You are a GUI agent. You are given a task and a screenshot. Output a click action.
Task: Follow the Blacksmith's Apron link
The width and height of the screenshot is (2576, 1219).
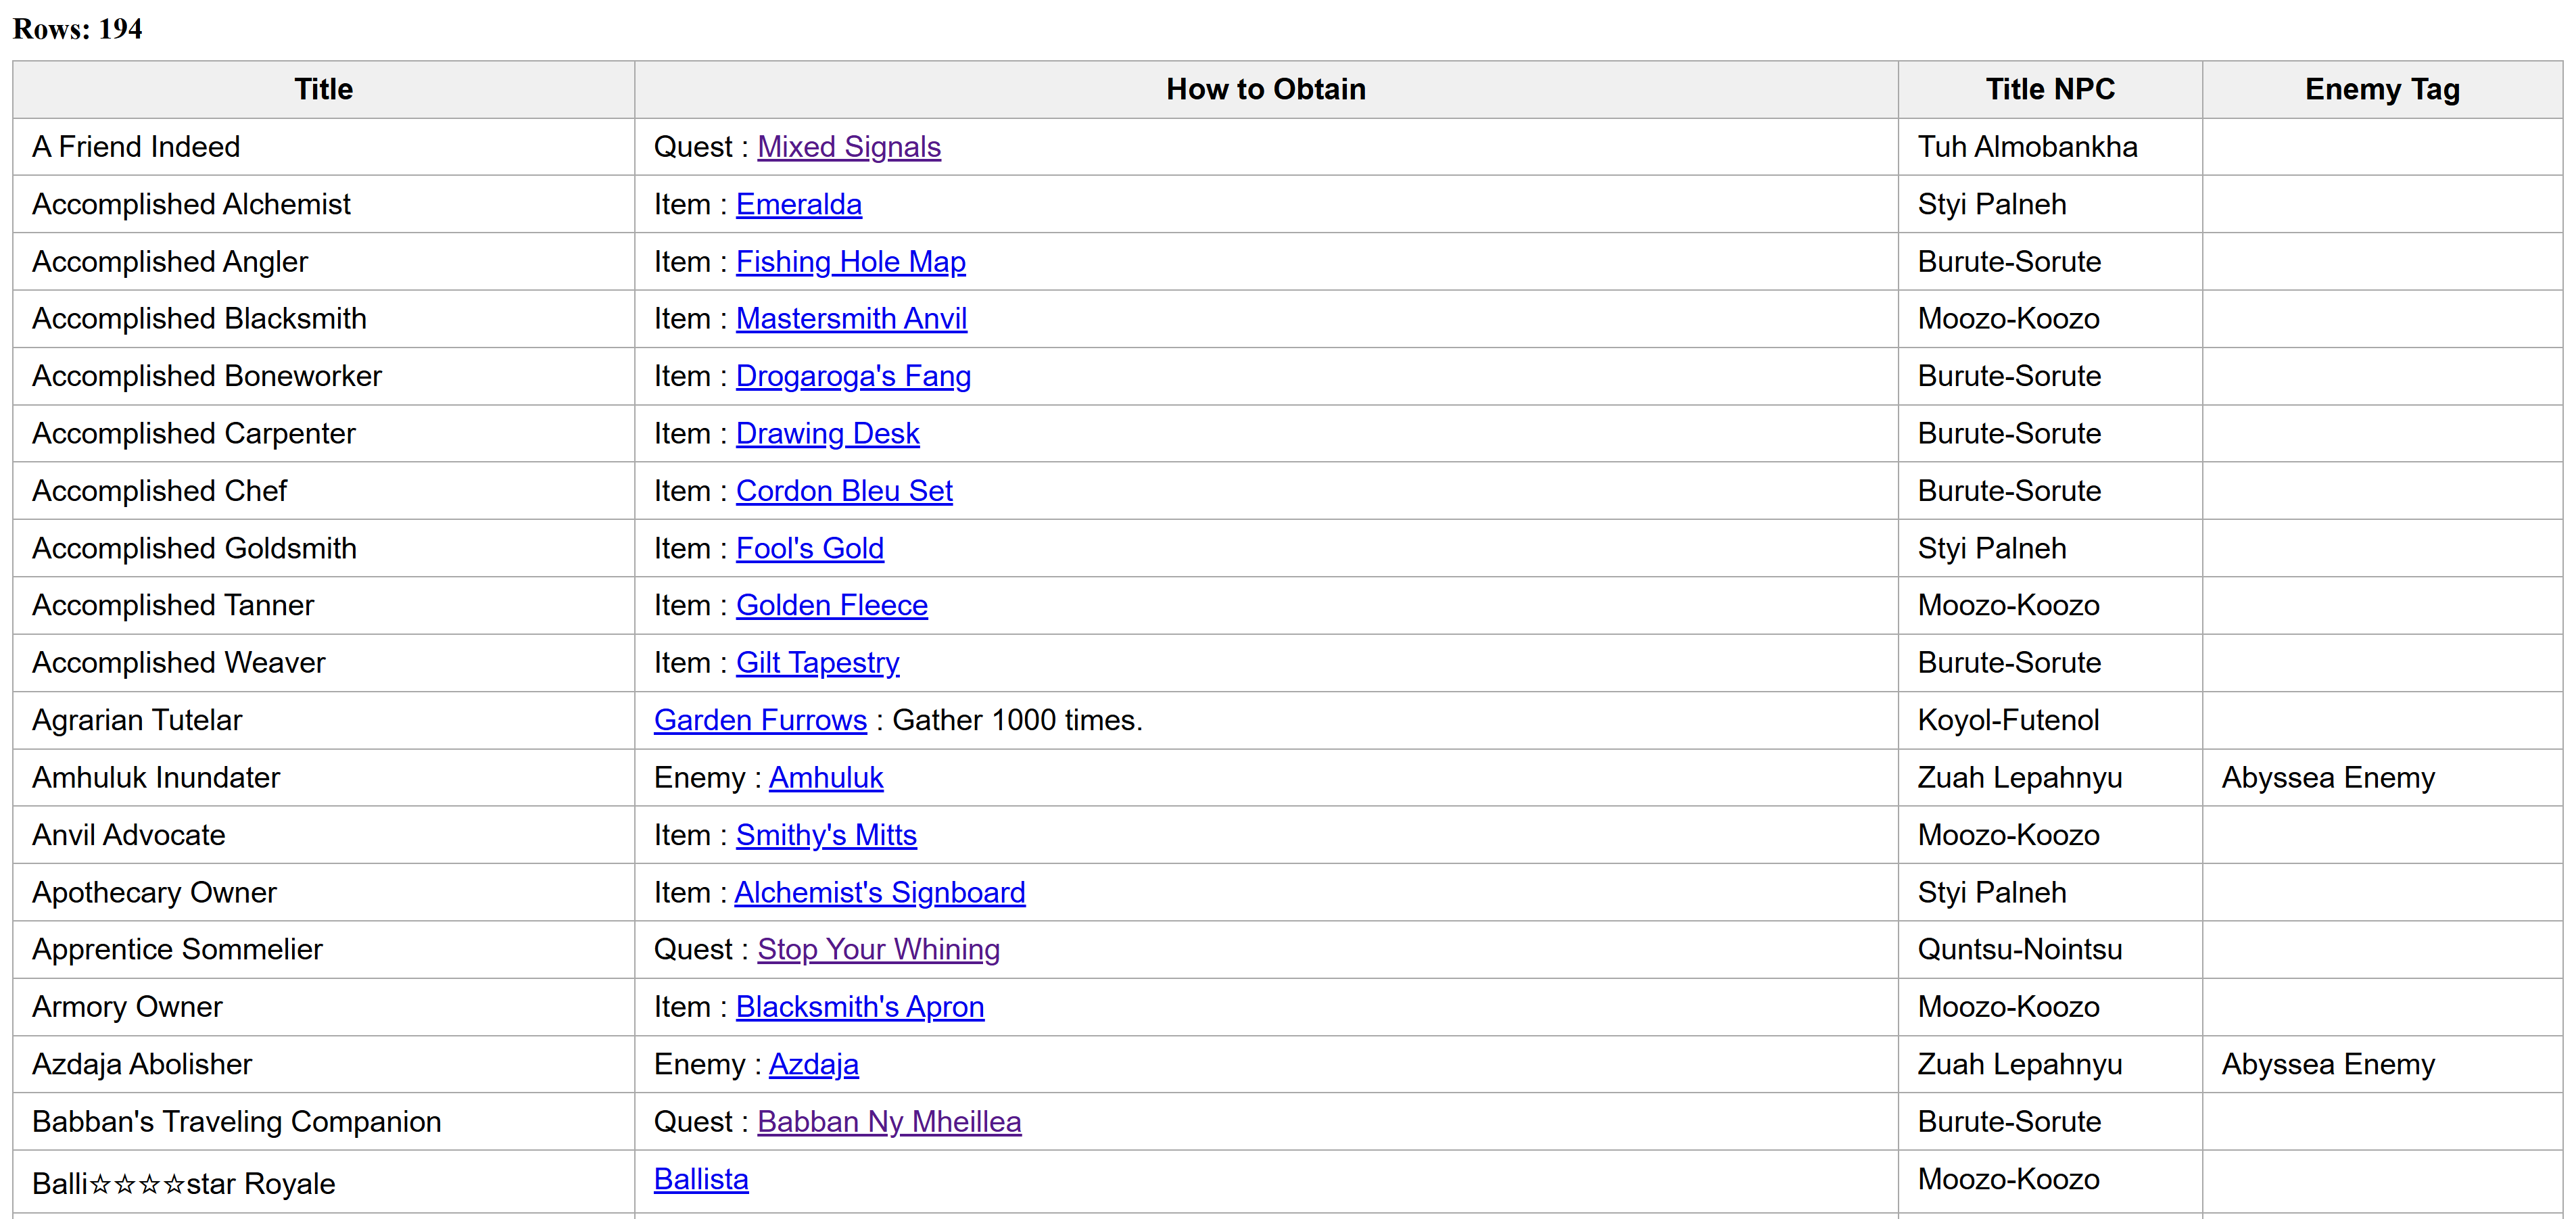pos(859,1007)
